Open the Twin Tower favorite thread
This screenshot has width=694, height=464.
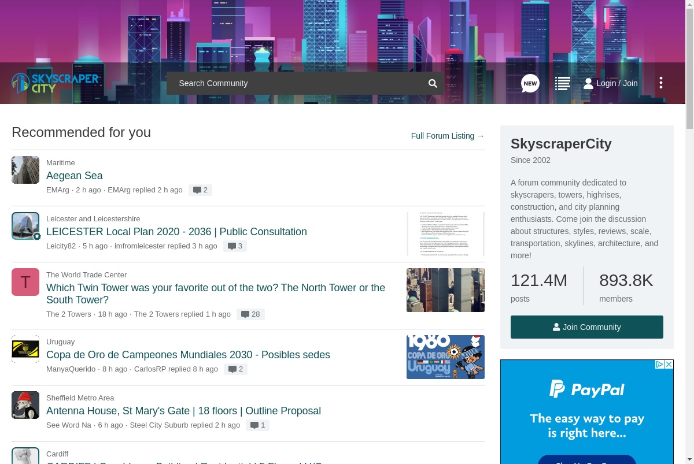click(216, 294)
